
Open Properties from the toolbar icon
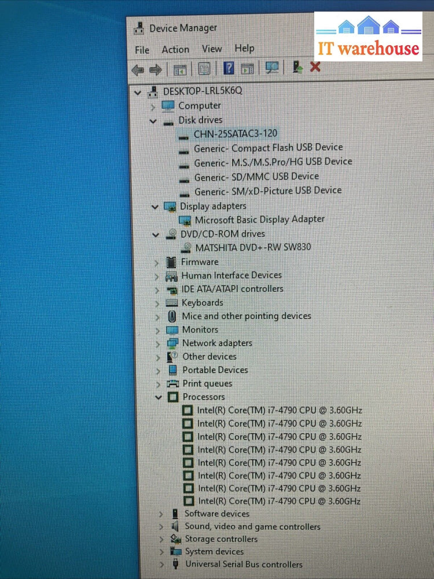tap(204, 69)
